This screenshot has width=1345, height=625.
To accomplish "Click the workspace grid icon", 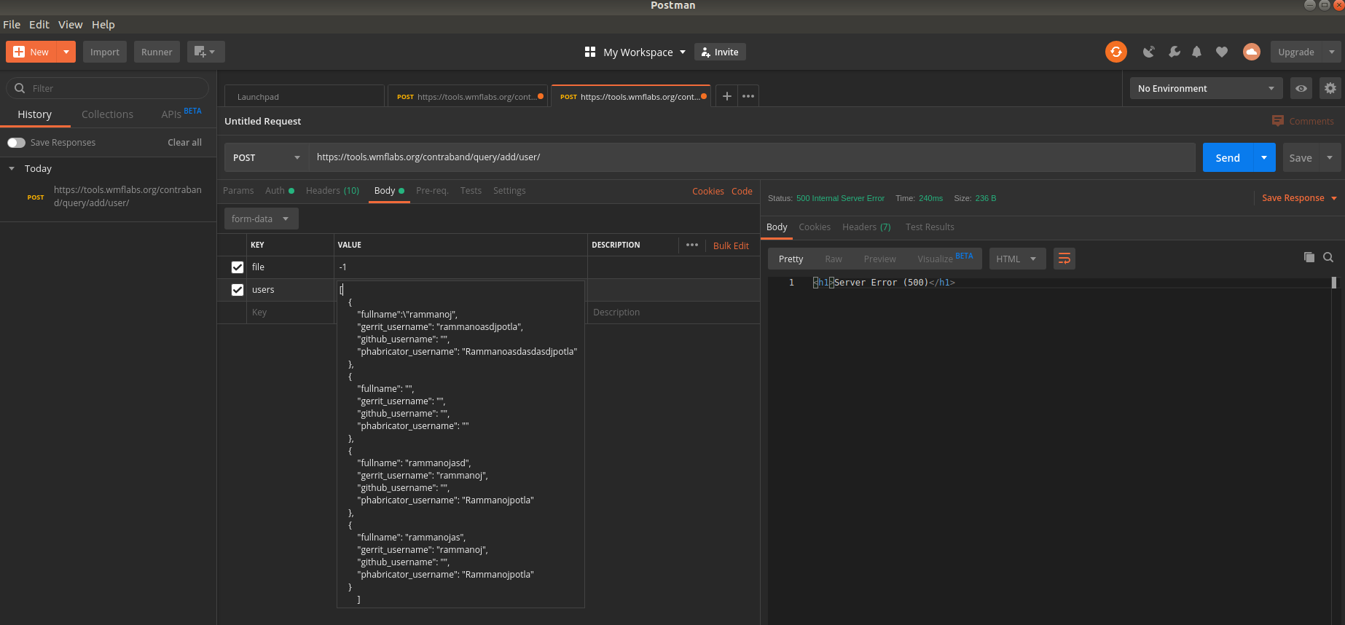I will [x=590, y=52].
